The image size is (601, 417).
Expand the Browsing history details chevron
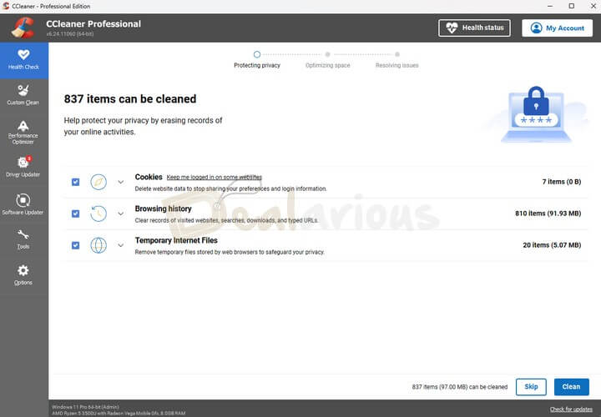121,214
